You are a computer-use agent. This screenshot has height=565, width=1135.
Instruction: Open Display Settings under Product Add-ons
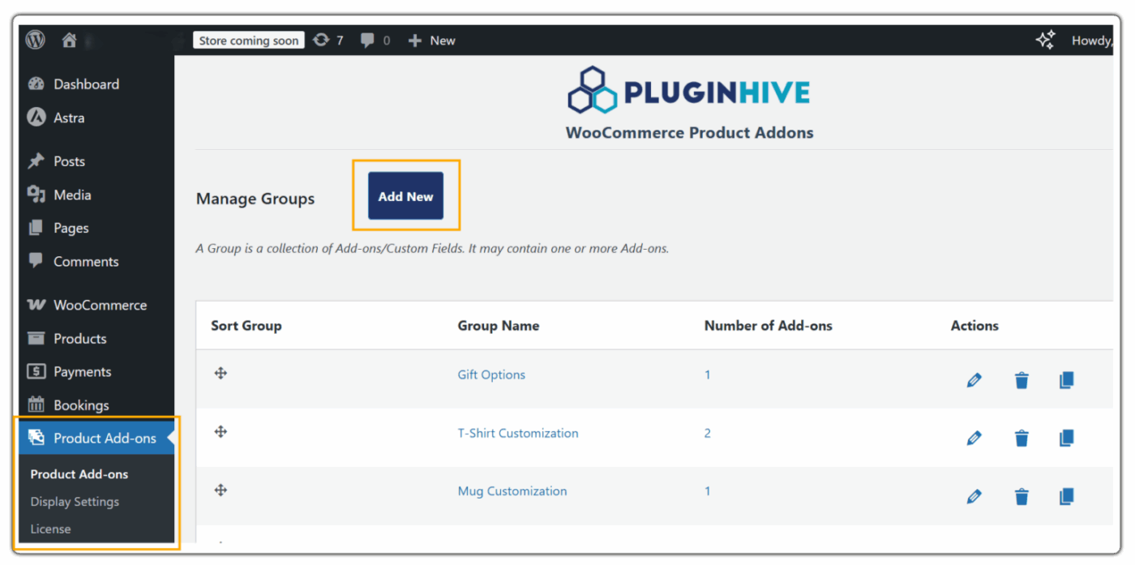tap(75, 501)
